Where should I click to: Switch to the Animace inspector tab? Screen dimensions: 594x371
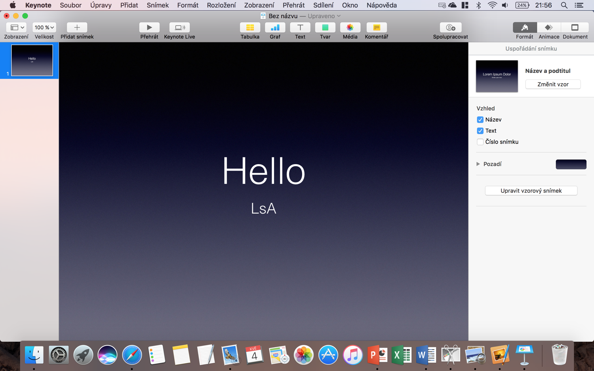[x=548, y=28]
